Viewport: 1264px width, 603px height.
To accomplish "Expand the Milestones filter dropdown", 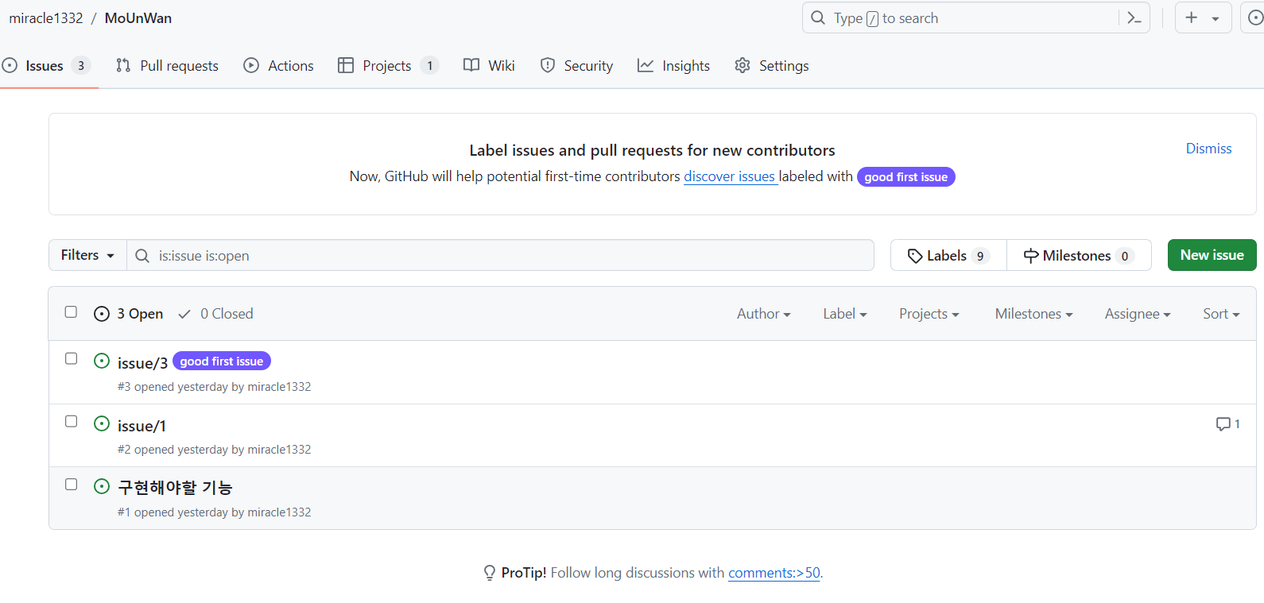I will pos(1033,314).
